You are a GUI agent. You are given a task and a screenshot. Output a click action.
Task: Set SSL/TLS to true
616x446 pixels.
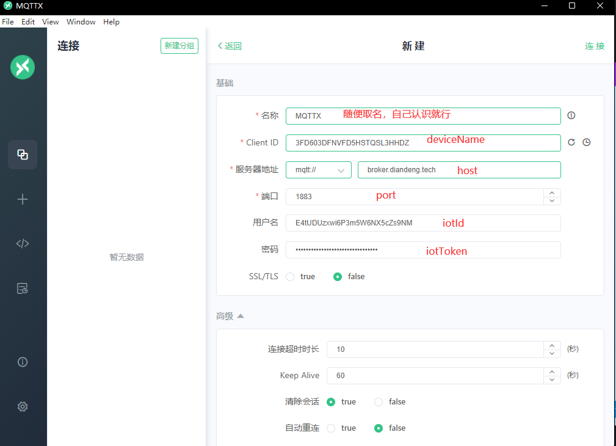tap(290, 276)
